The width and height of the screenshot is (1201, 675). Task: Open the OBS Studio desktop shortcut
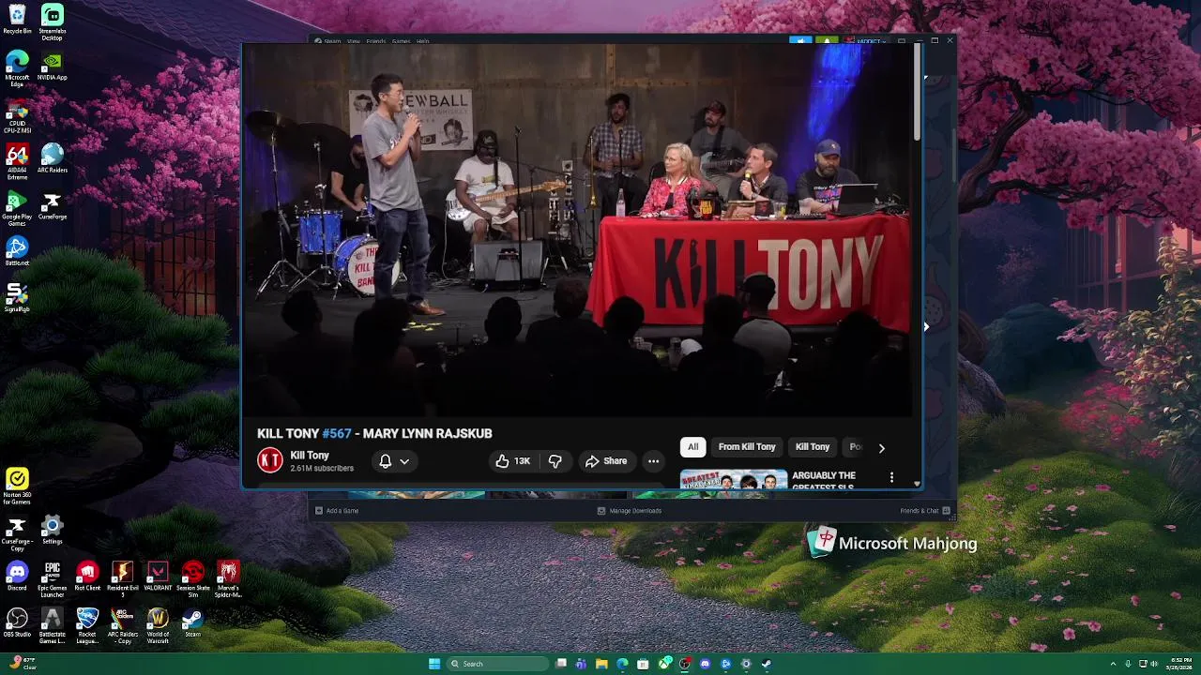pyautogui.click(x=17, y=622)
